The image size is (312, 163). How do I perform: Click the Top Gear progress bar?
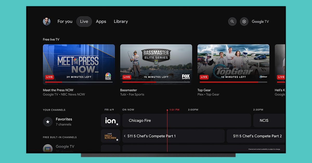click(233, 82)
